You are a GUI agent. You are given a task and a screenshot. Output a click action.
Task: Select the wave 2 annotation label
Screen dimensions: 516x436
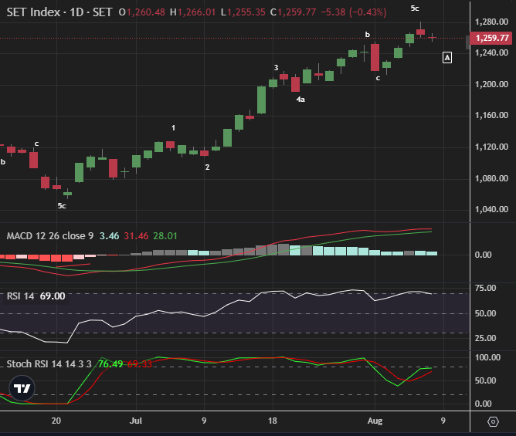point(207,167)
